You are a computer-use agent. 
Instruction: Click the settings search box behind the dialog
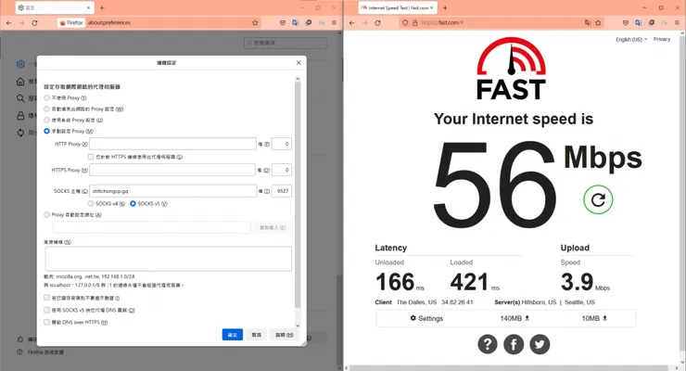(x=286, y=43)
